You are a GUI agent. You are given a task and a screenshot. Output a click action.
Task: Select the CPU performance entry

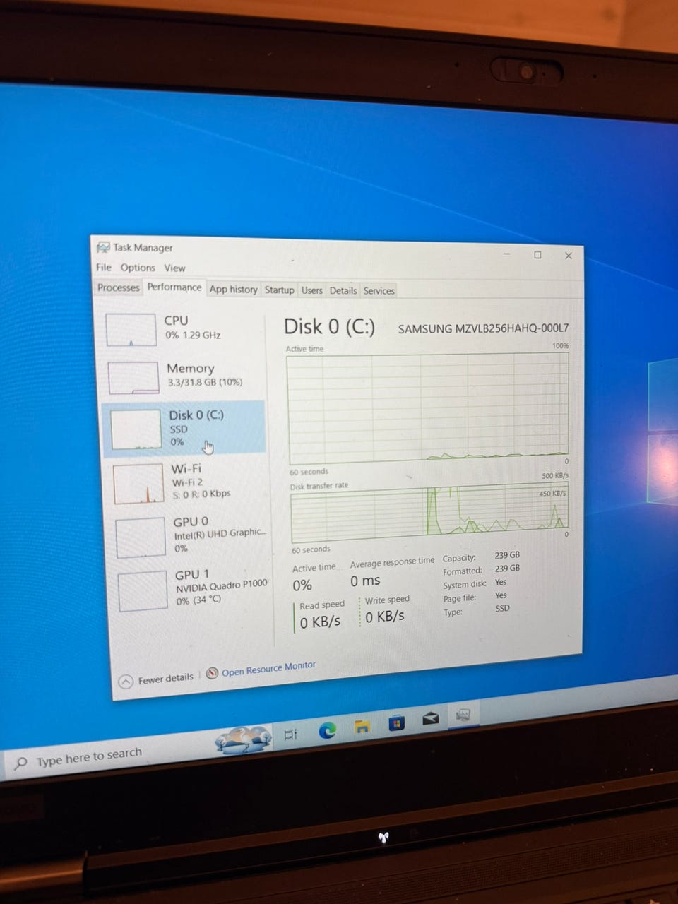184,329
